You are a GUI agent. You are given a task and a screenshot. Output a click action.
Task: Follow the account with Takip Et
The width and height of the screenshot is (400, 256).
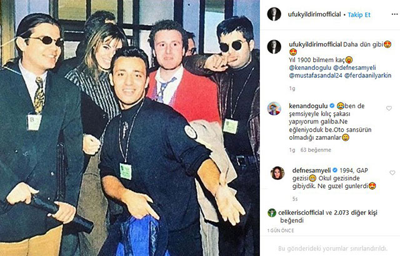(359, 15)
